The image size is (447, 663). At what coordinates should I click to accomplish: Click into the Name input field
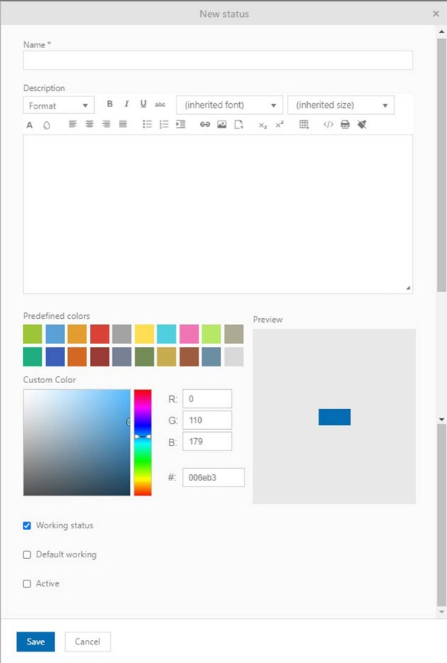218,60
